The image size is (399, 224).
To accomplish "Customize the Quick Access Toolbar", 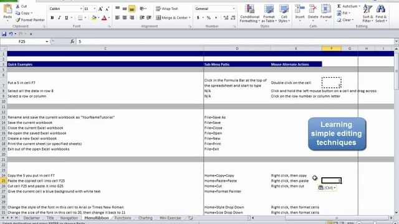I will pyautogui.click(x=31, y=34).
